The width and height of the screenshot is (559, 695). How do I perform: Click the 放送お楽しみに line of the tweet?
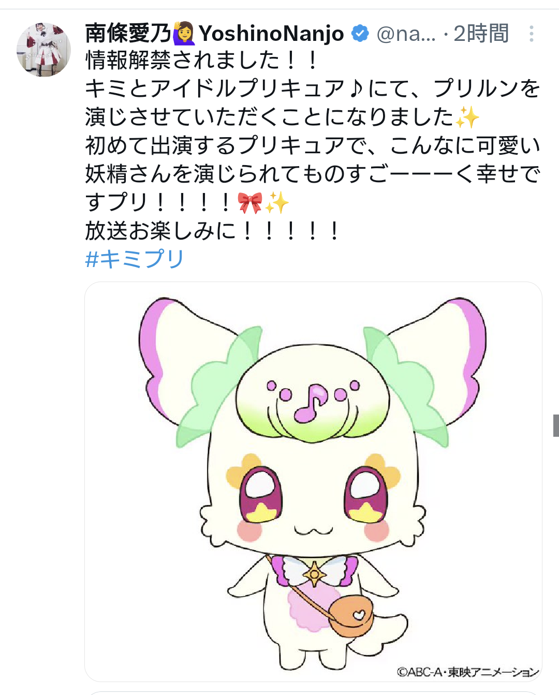pos(212,231)
